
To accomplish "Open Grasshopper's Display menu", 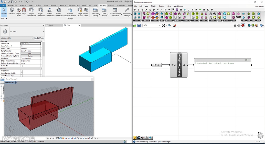I will point(153,6).
